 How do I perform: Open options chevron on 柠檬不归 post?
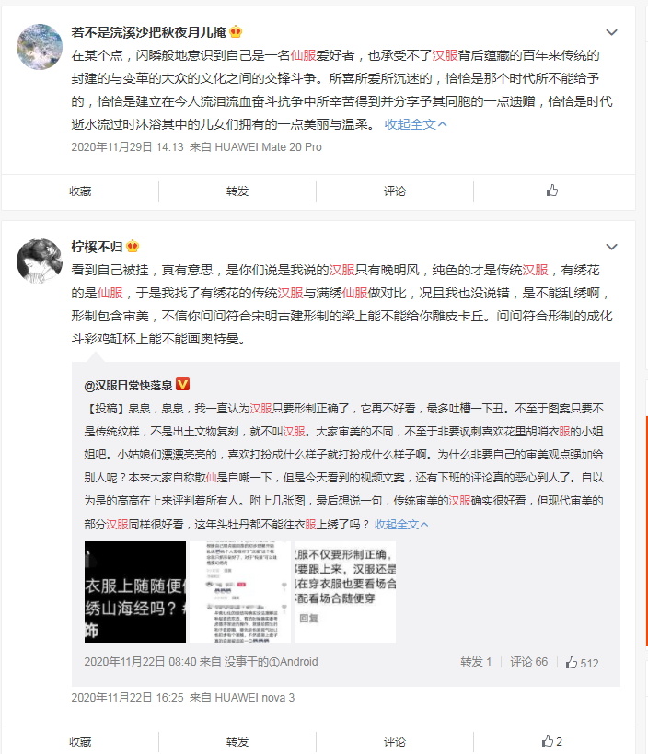click(x=611, y=247)
